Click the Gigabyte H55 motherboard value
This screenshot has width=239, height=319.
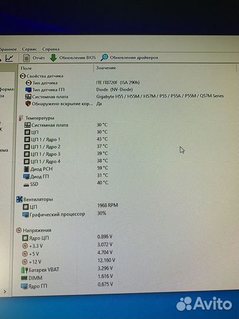pos(160,96)
